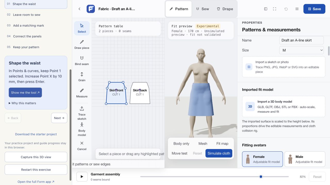Click the Name input field
The width and height of the screenshot is (330, 185).
[x=301, y=40]
